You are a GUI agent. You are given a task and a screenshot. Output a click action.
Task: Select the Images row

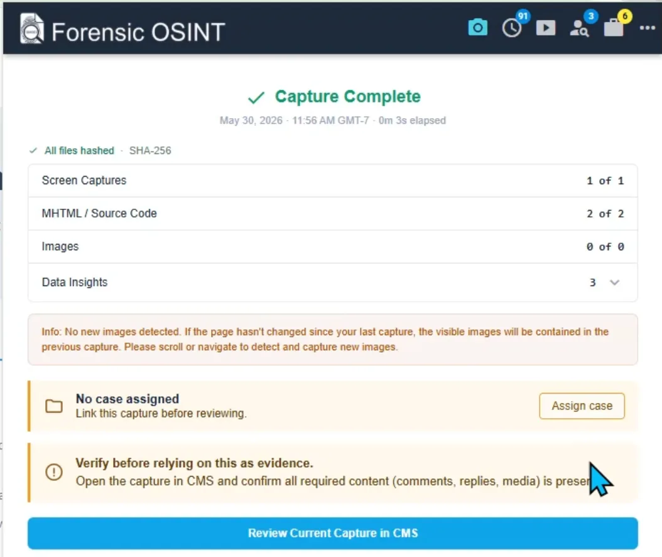(x=333, y=246)
